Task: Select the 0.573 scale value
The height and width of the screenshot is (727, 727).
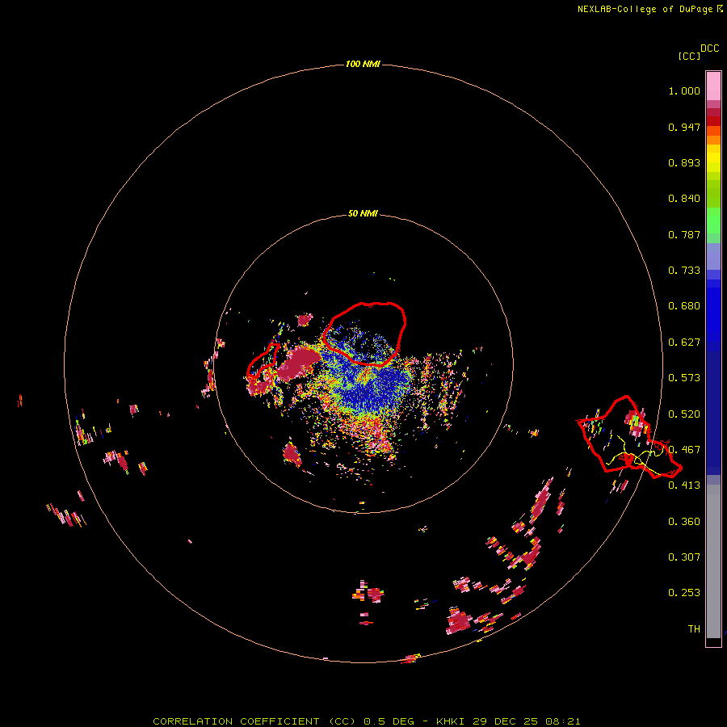Action: point(684,378)
